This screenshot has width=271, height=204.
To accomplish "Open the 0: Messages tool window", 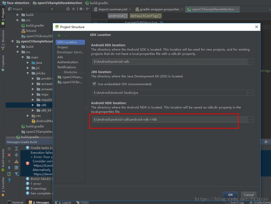I will pos(39,202).
